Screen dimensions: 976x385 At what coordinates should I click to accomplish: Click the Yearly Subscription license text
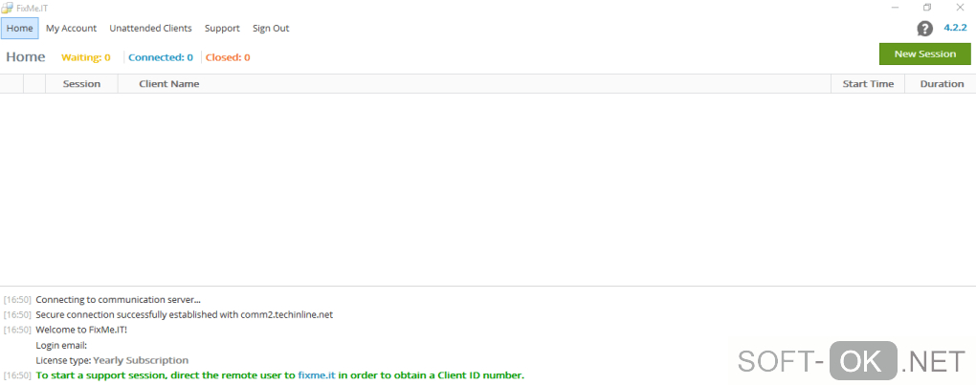pos(141,360)
